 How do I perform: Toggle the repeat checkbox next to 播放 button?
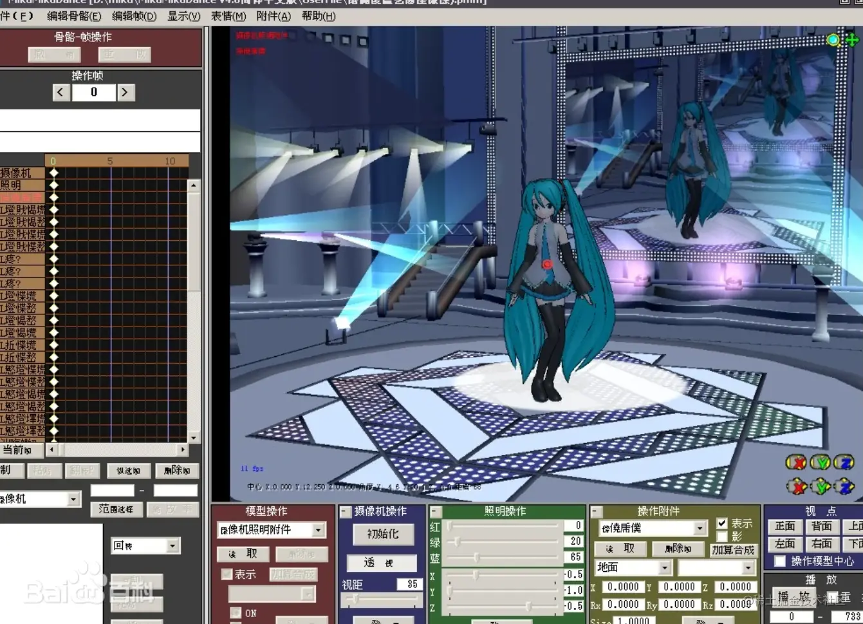click(832, 598)
